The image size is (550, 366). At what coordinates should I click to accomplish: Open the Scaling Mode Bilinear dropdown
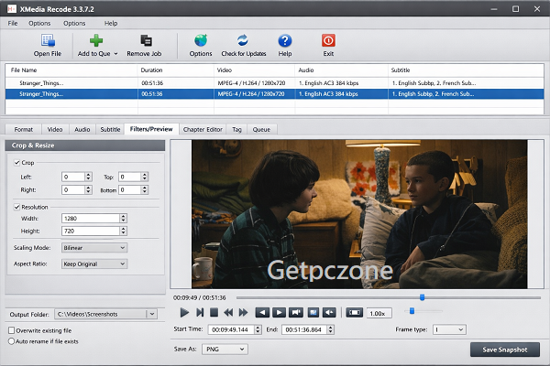click(x=94, y=248)
